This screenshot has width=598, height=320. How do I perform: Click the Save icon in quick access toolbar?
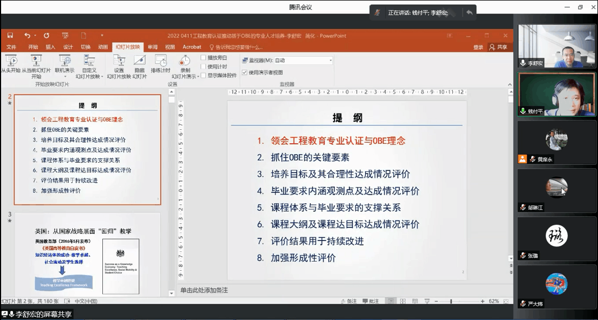tap(10, 36)
